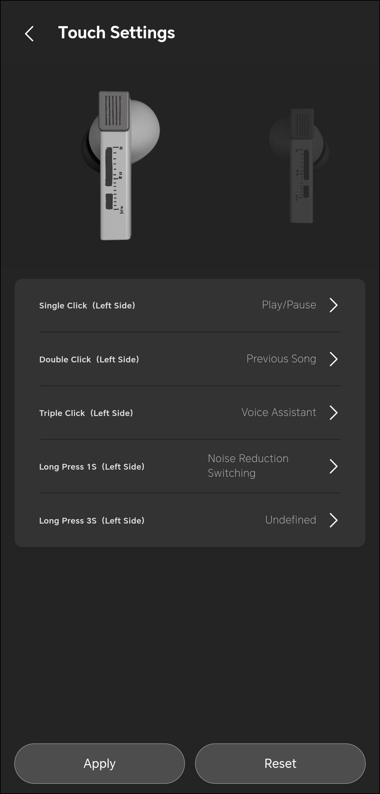Go back using the top-left arrow

[29, 34]
